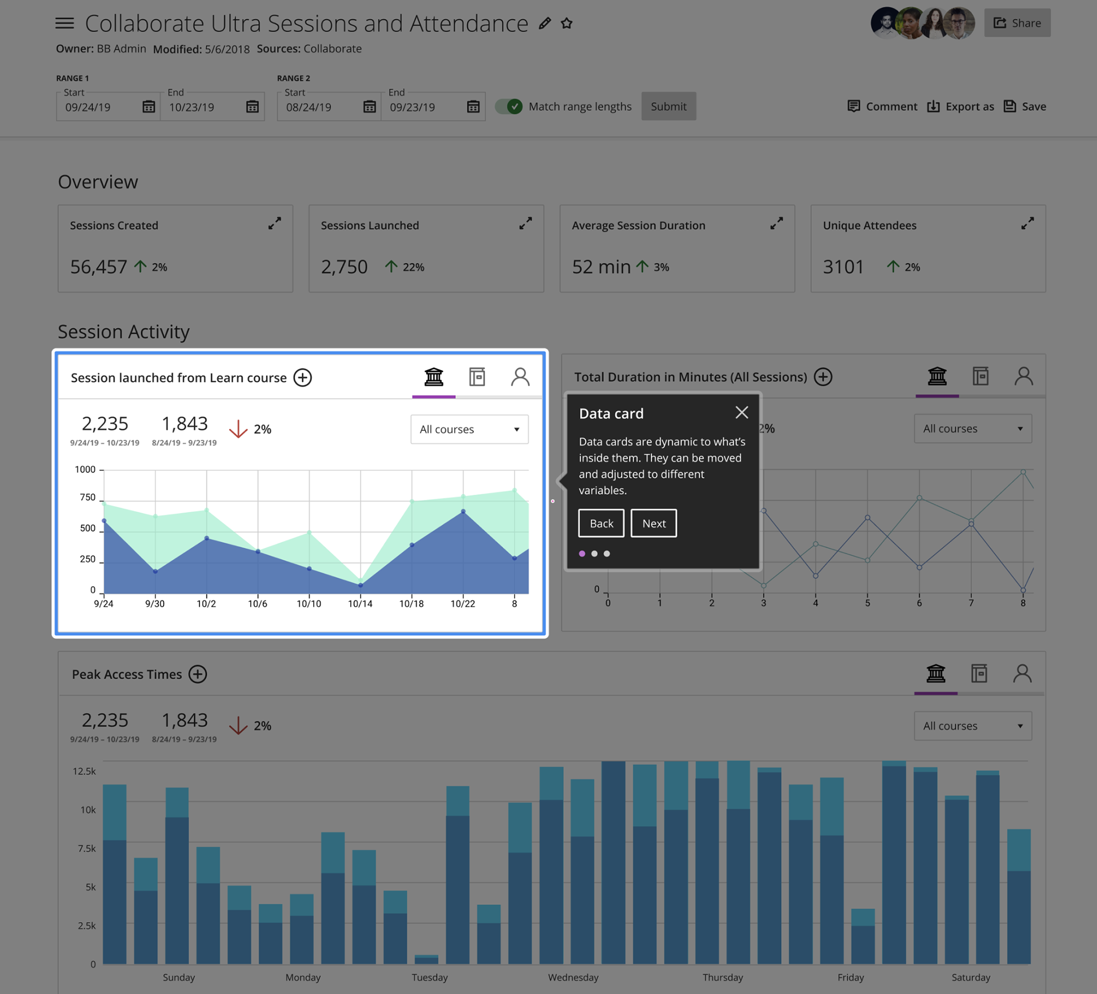Toggle Match range lengths switch
This screenshot has height=994, width=1097.
click(x=509, y=106)
